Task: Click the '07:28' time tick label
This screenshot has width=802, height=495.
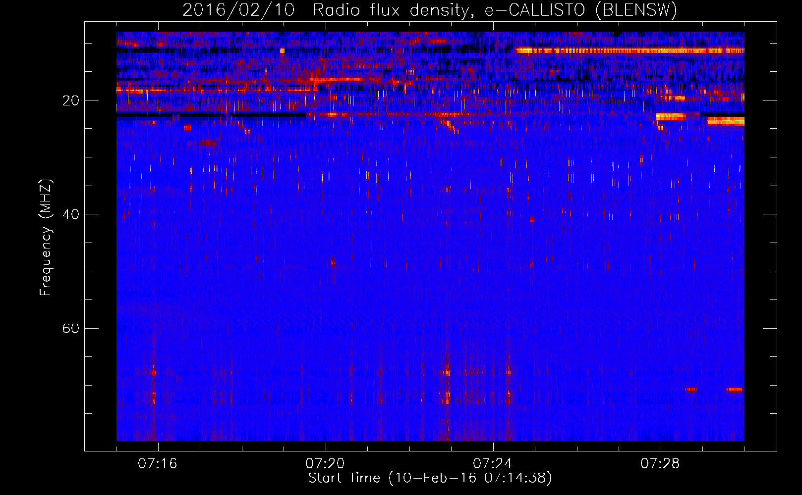Action: (x=660, y=464)
